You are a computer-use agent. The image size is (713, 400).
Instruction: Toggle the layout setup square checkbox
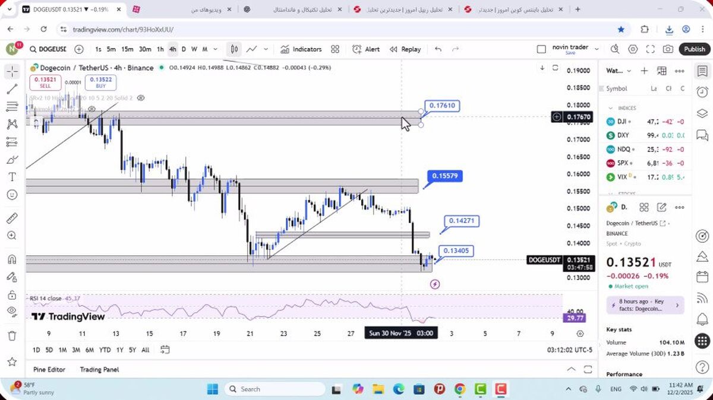click(541, 49)
